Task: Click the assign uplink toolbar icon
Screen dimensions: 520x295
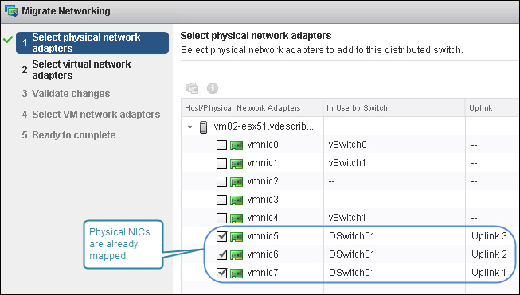Action: [192, 88]
